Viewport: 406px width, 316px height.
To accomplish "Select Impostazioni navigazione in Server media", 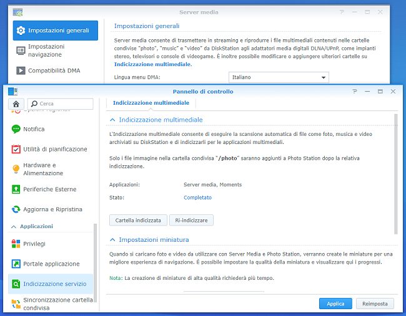I will click(x=55, y=50).
